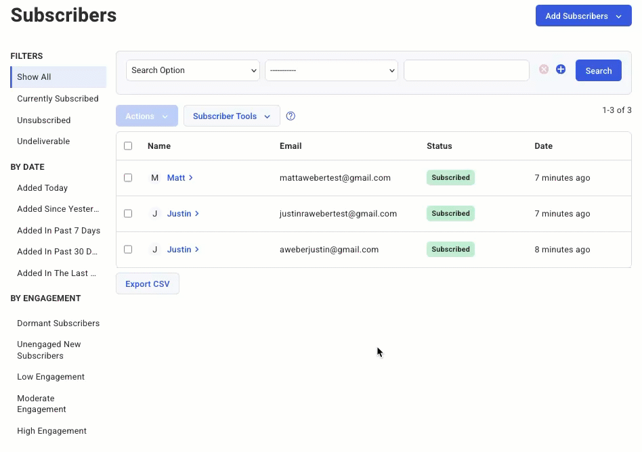The image size is (642, 452).
Task: Open the Search Option dropdown
Action: point(193,70)
